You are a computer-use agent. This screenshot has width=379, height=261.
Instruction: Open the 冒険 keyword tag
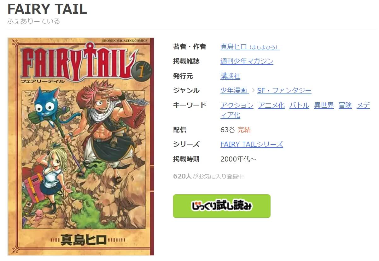(345, 105)
